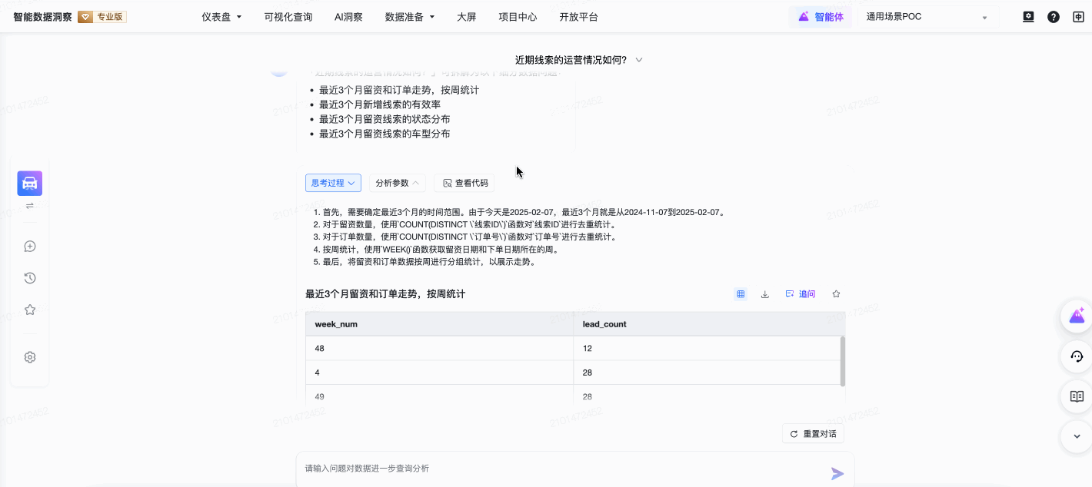This screenshot has height=487, width=1092.
Task: Click the table's vertical scrollbar
Action: pyautogui.click(x=843, y=360)
